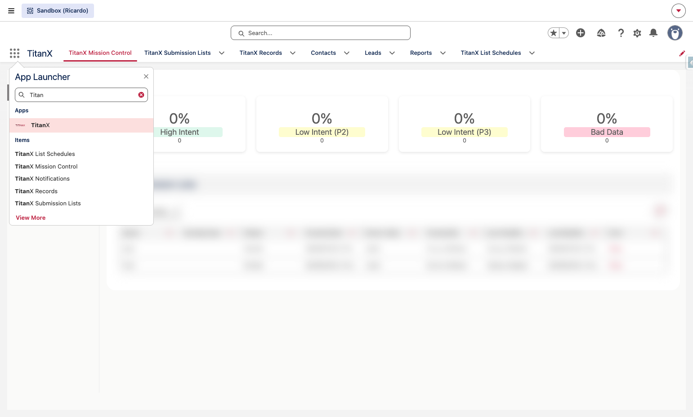The image size is (693, 417).
Task: Open the help question mark icon
Action: click(621, 33)
